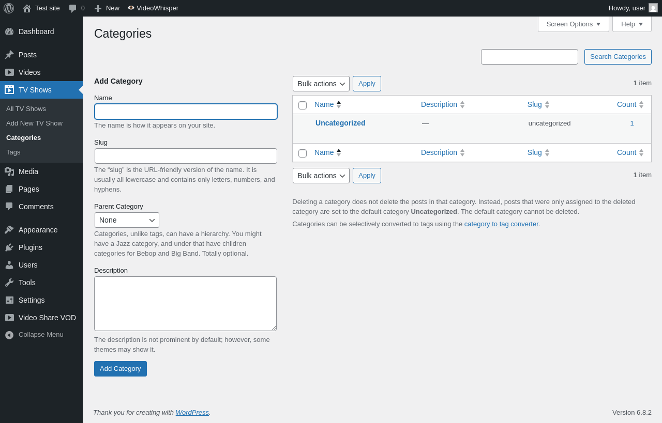Expand Screen Options panel
The image size is (662, 423).
pos(574,24)
